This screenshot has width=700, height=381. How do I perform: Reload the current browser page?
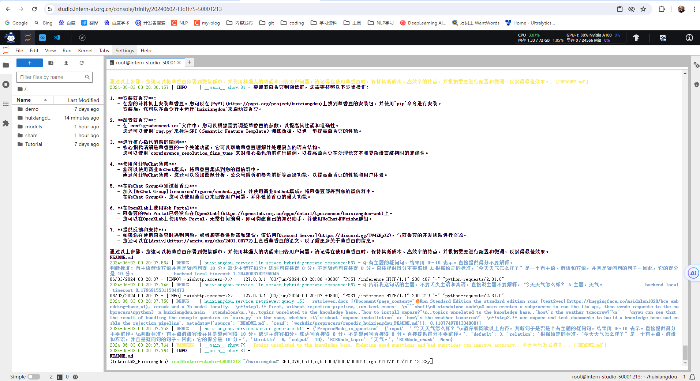tap(34, 9)
